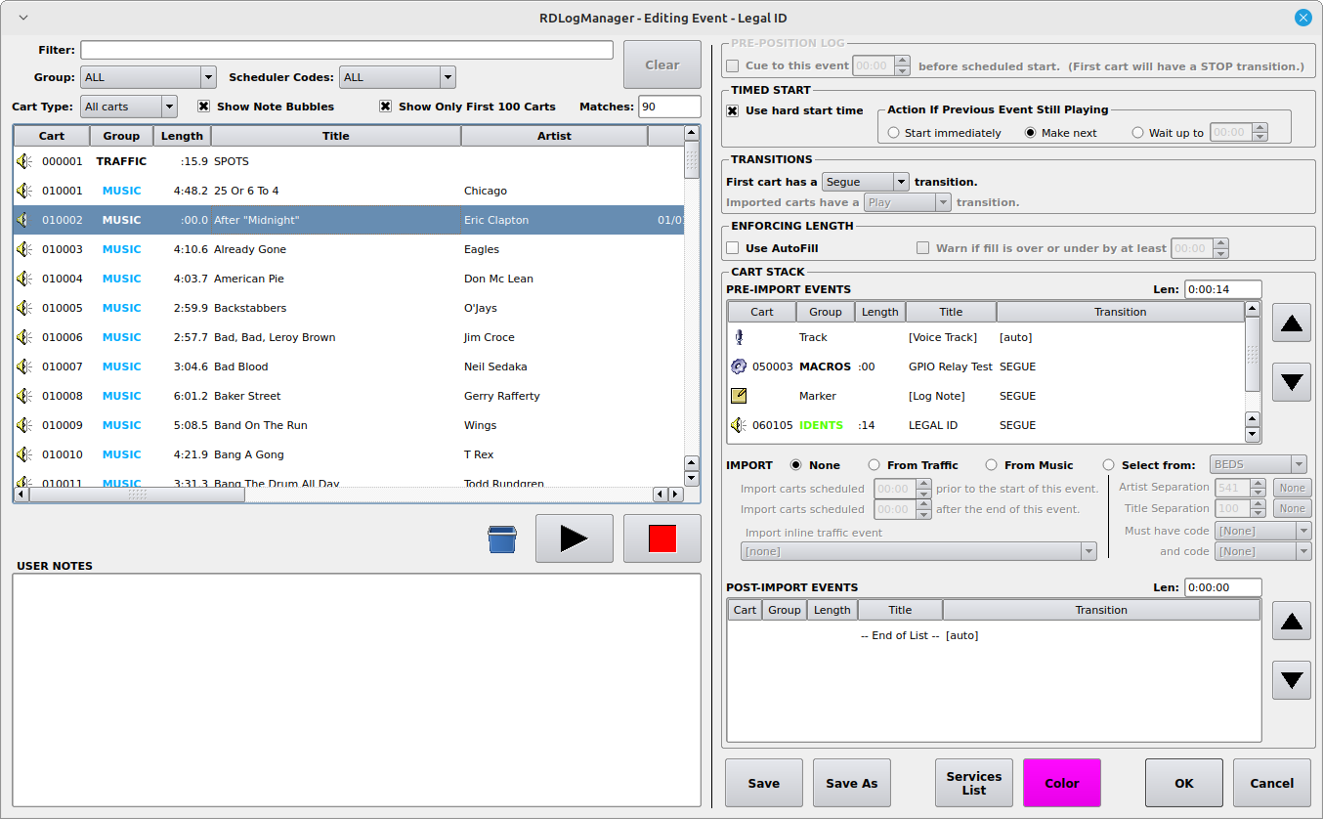Click the blue trash can icon

click(x=502, y=539)
